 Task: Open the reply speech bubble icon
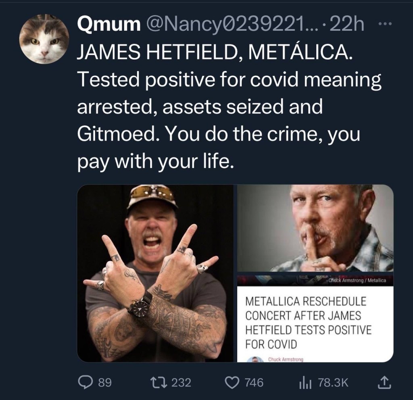(86, 383)
